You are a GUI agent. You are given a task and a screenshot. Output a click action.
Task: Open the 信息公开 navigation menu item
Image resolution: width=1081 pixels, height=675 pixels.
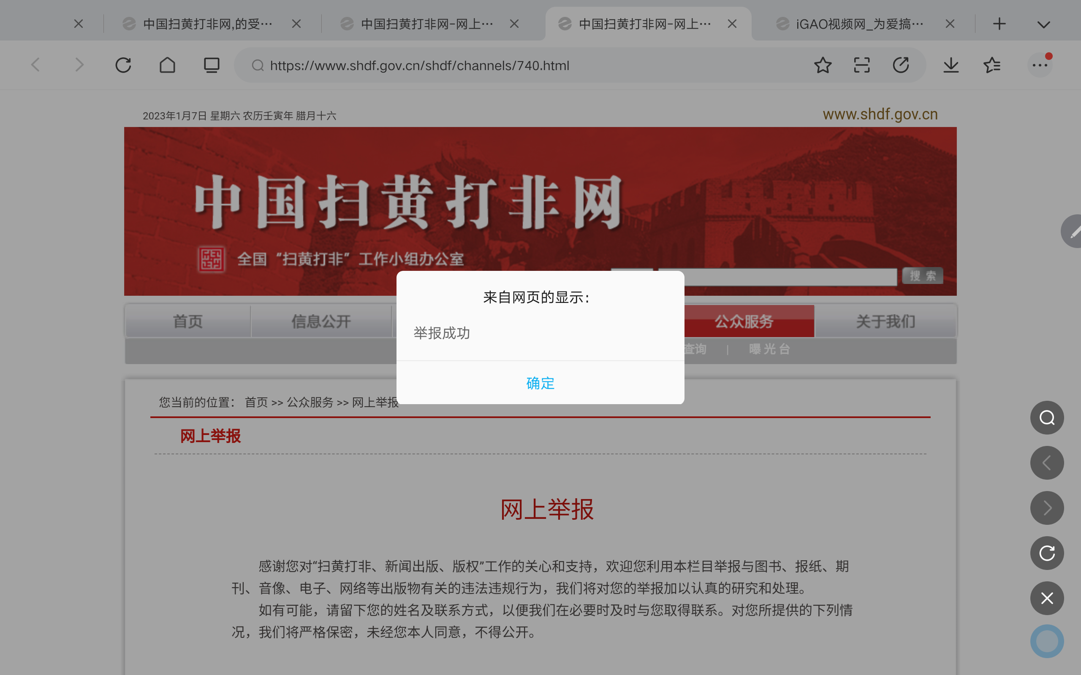321,321
